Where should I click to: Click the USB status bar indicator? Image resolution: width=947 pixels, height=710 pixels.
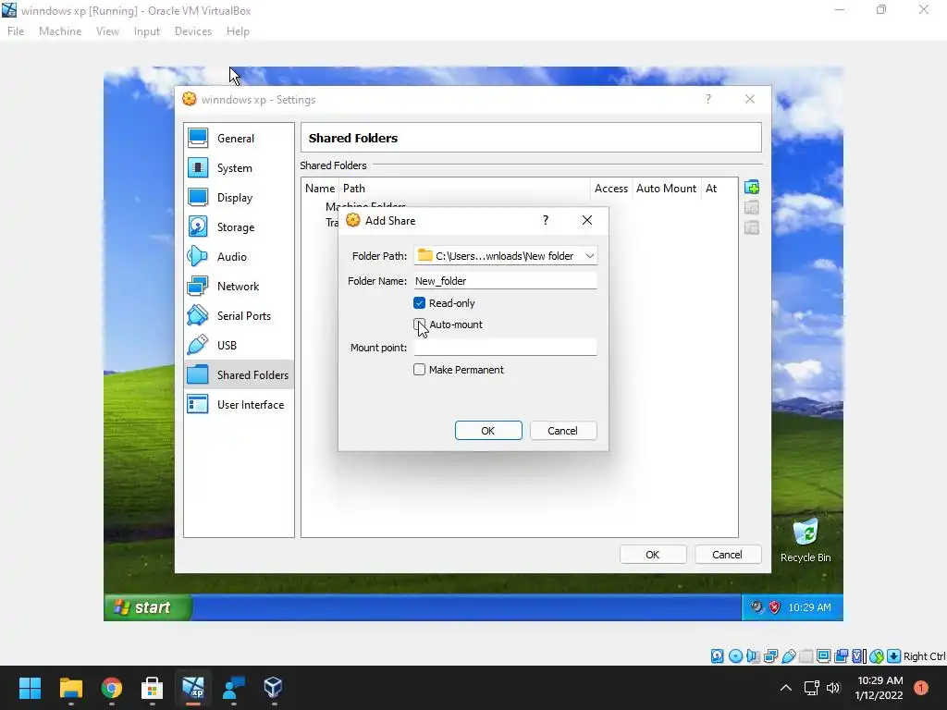point(788,656)
